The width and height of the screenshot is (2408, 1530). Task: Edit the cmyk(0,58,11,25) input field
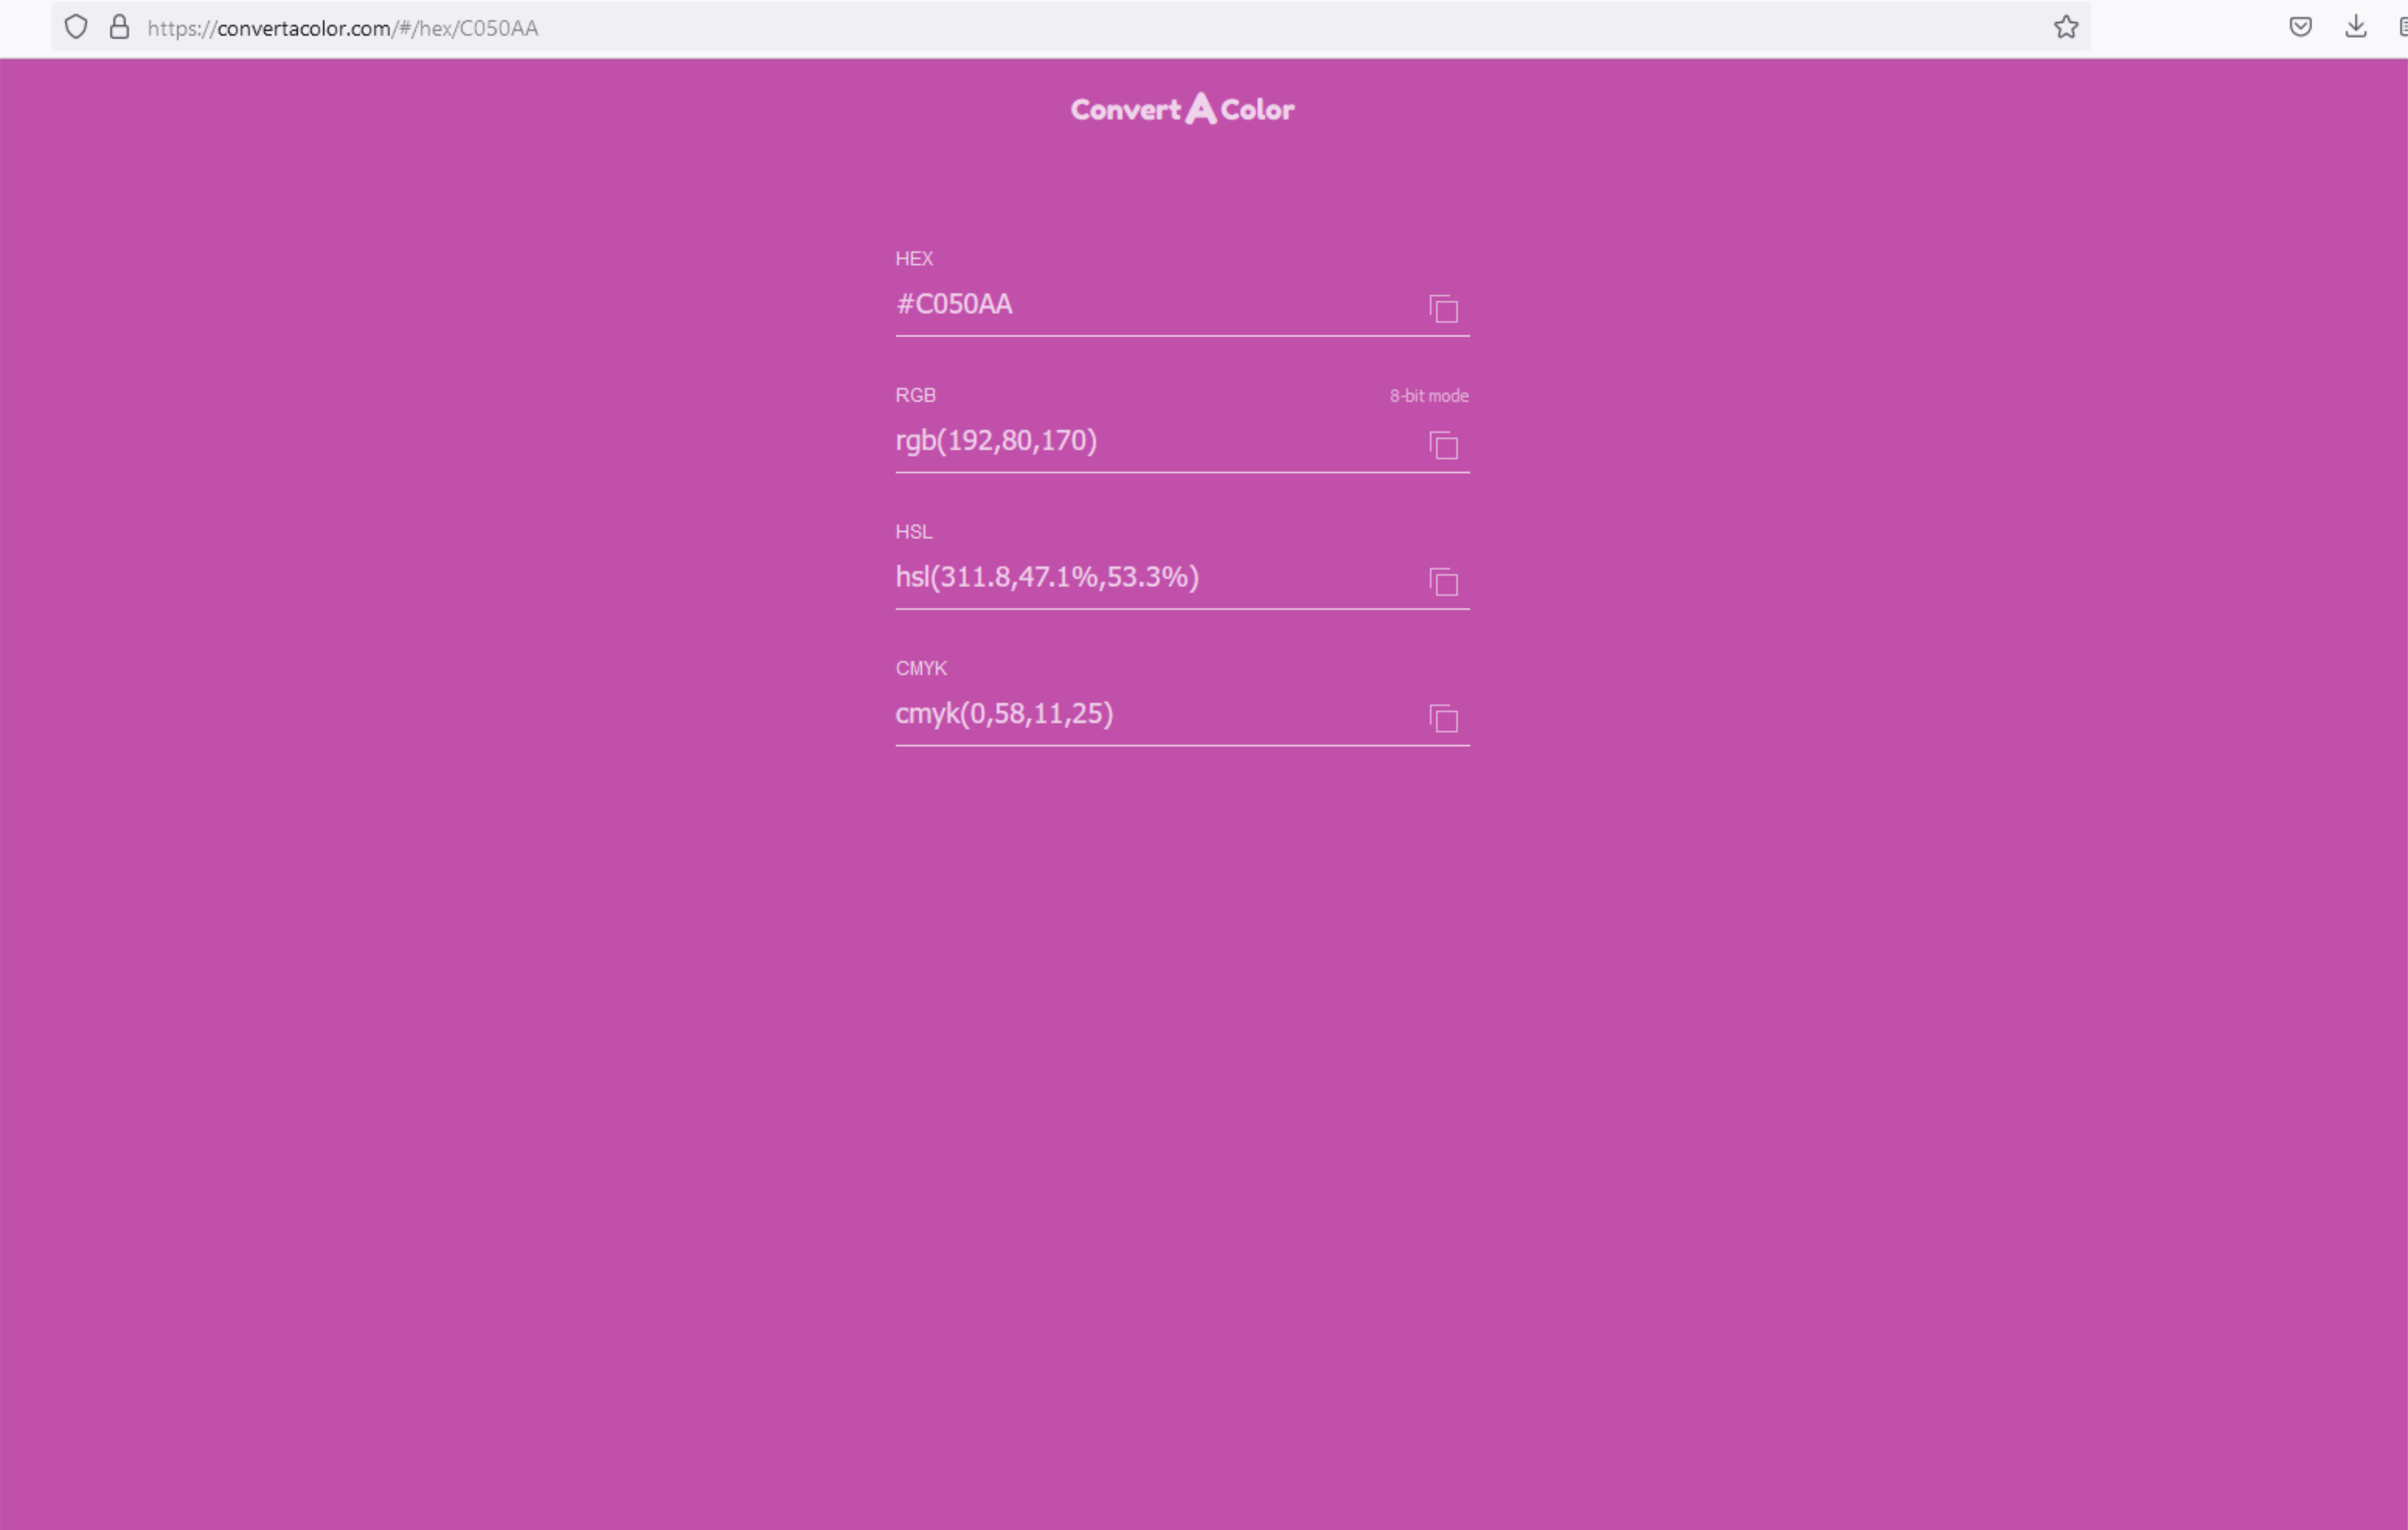(x=1150, y=713)
